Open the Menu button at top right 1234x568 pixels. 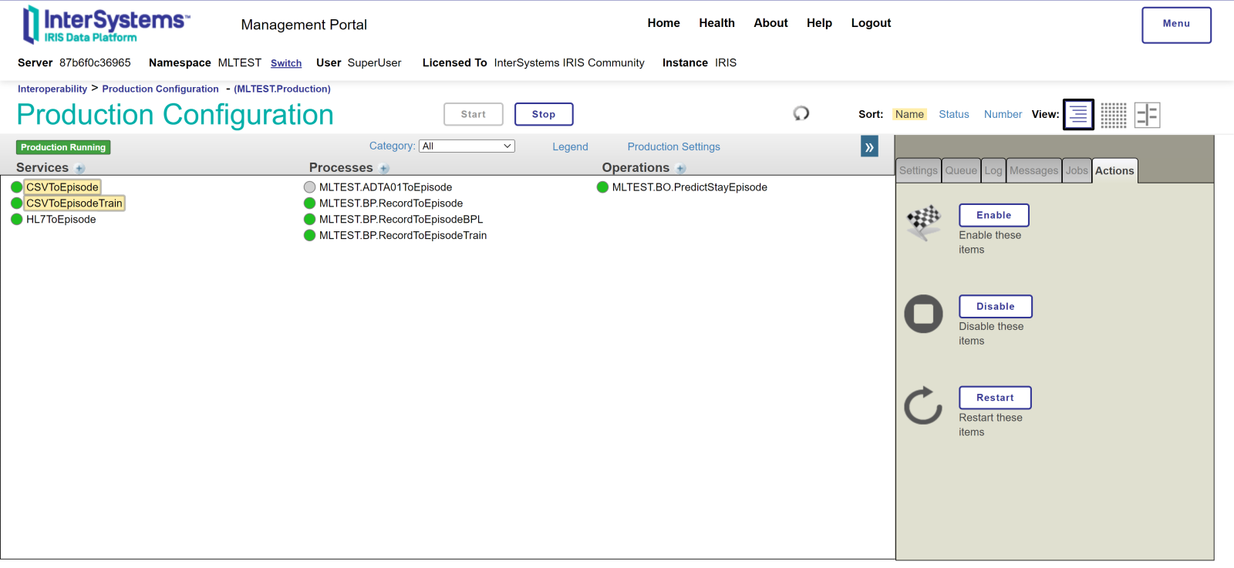pyautogui.click(x=1176, y=25)
